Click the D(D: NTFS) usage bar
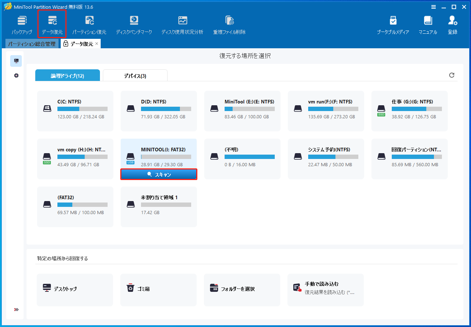471x327 pixels. [166, 109]
